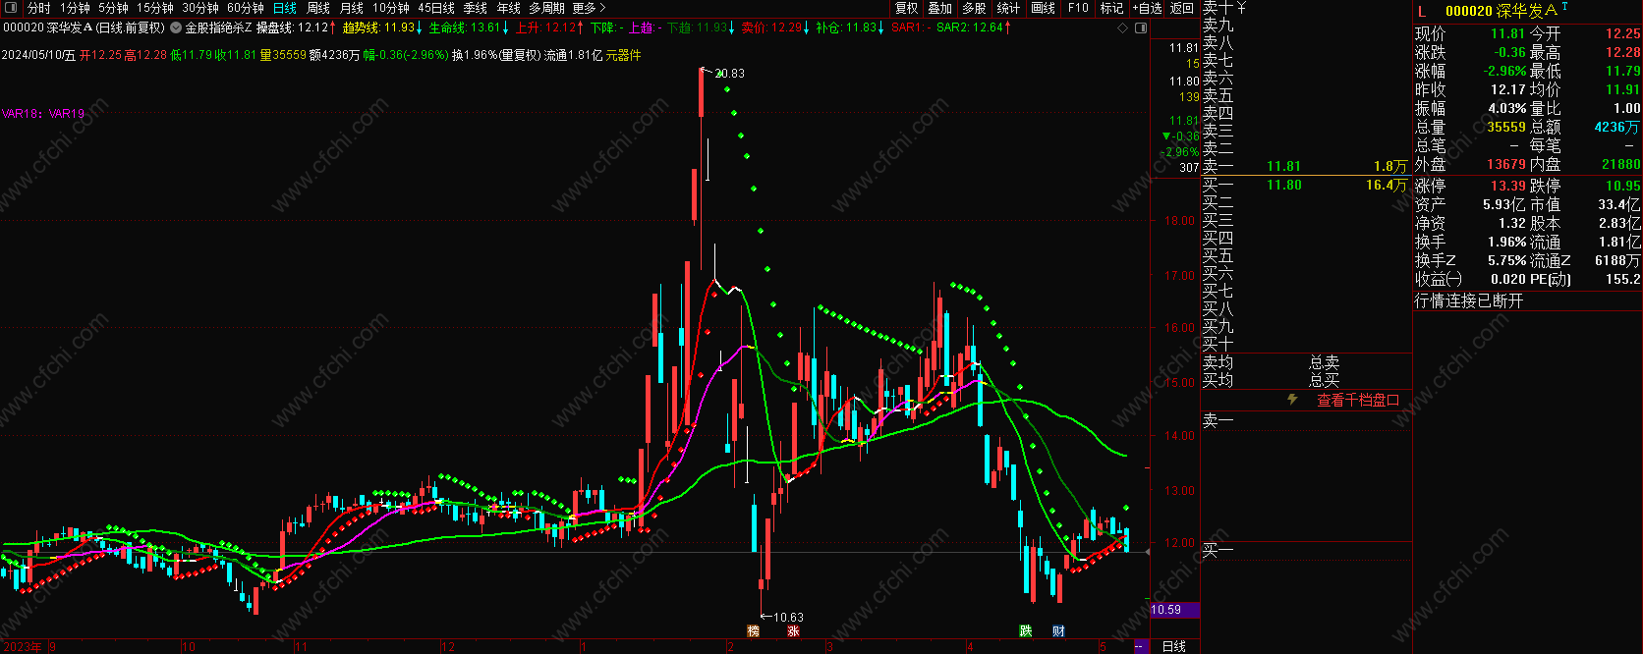The height and width of the screenshot is (654, 1643).
Task: Select the 60分钟 period
Action: 246,8
